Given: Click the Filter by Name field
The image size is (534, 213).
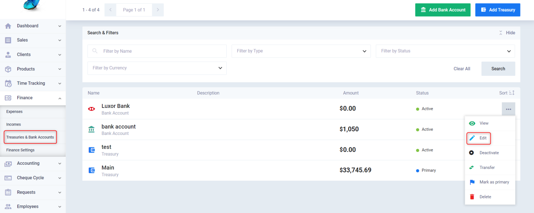Looking at the screenshot, I should 157,51.
